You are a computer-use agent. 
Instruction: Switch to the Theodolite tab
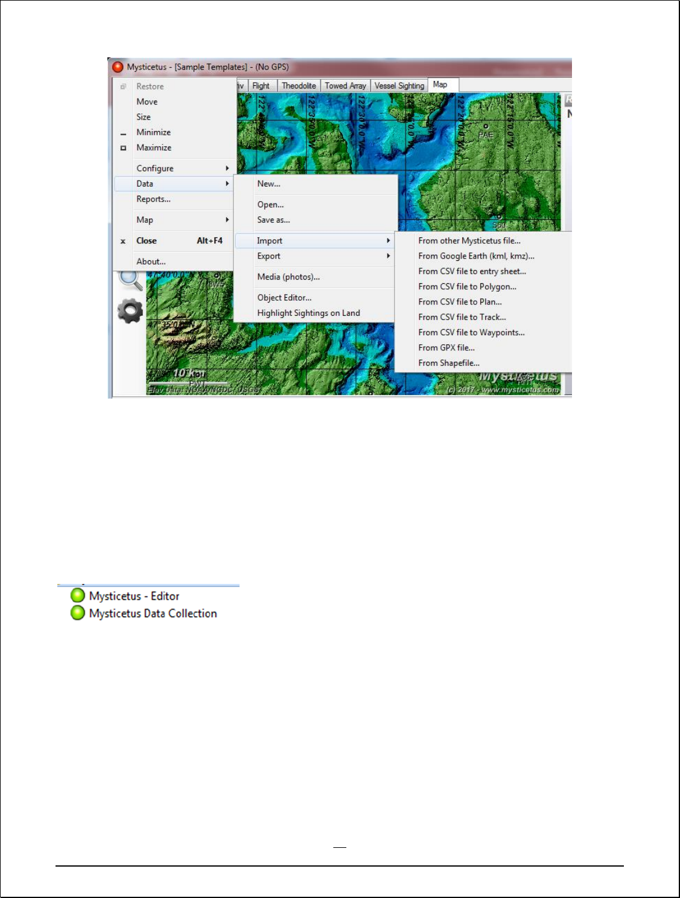pos(299,86)
